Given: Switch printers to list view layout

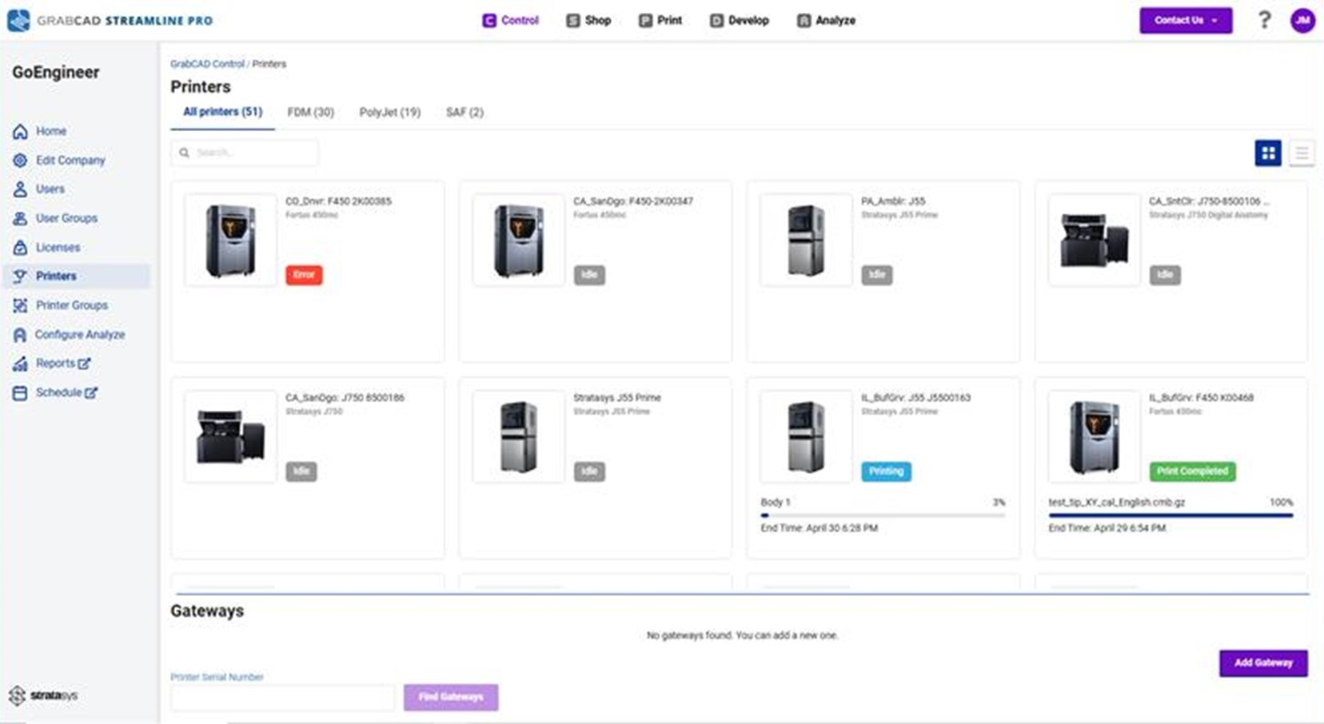Looking at the screenshot, I should [x=1302, y=153].
